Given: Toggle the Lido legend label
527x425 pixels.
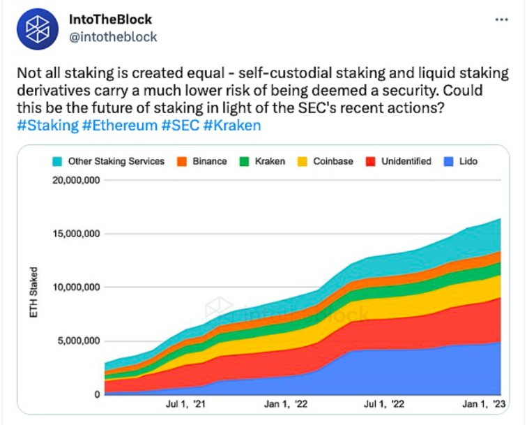Looking at the screenshot, I should [467, 161].
